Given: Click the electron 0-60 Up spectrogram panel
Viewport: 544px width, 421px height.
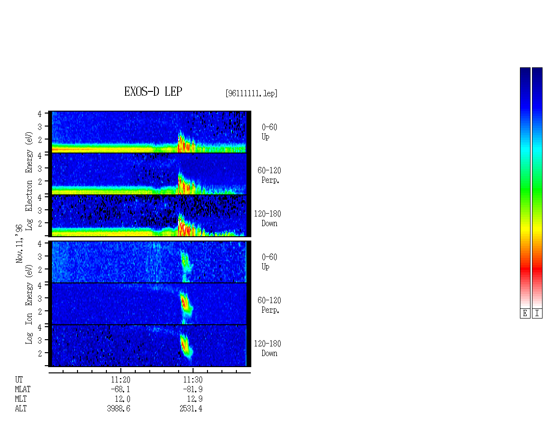Looking at the screenshot, I should [x=149, y=132].
